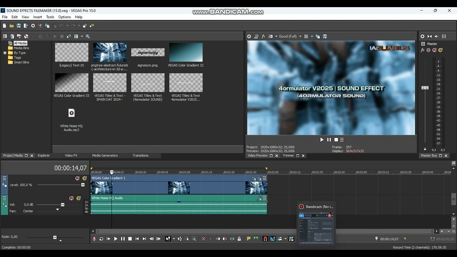This screenshot has height=257, width=457.
Task: Save the project with the floppy-disk icon
Action: point(19,26)
